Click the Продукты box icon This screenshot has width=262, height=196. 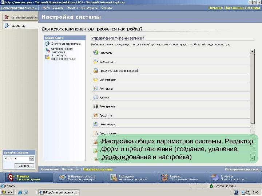pyautogui.click(x=96, y=115)
